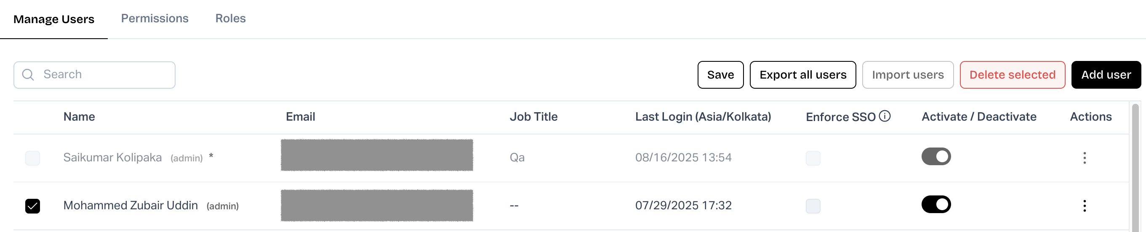Screen dimensions: 1146x232
Task: Enable Enforce SSO for Mohammed Zubair Uddin
Action: [x=813, y=206]
